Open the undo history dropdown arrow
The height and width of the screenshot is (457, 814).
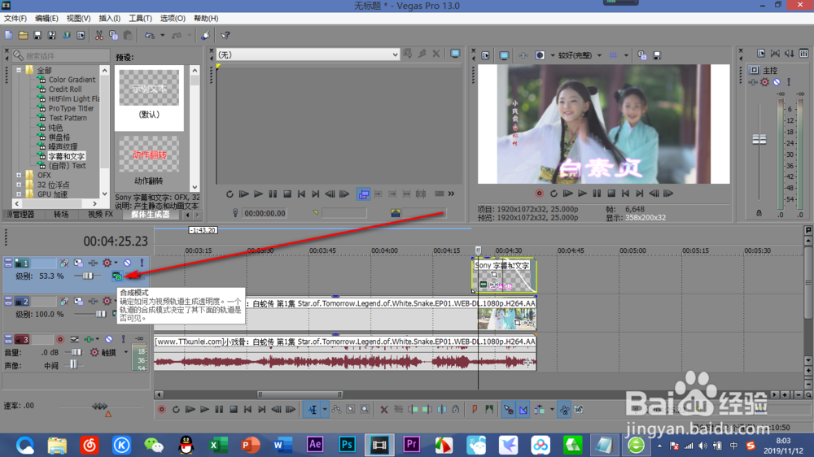[162, 35]
